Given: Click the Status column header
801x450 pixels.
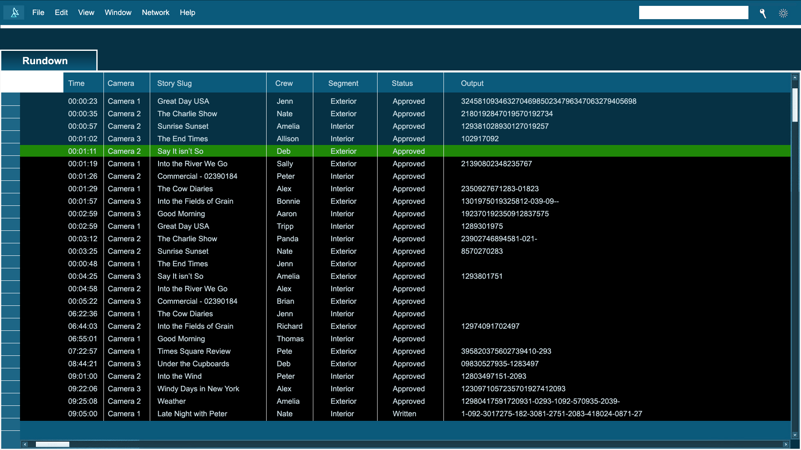Looking at the screenshot, I should click(x=402, y=83).
